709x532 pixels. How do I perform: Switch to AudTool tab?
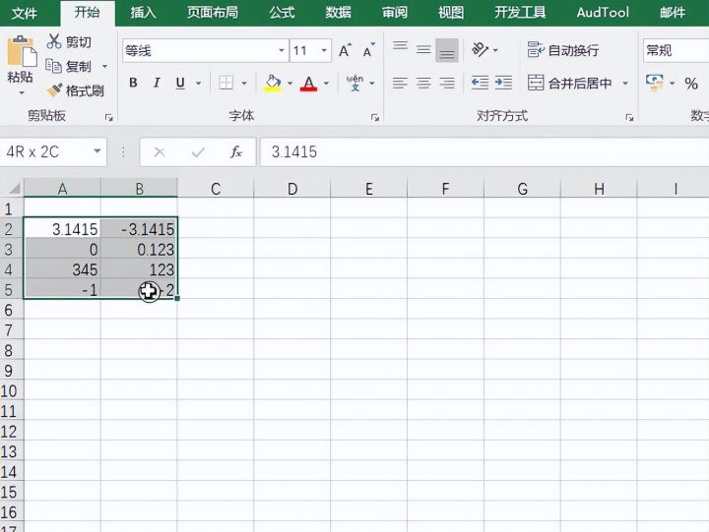(x=603, y=12)
